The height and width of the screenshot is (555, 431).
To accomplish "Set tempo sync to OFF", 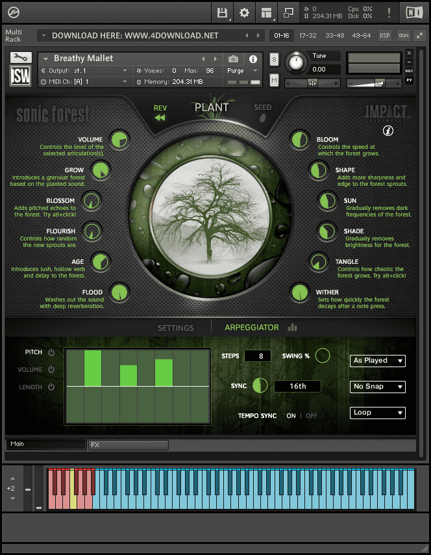I will [311, 415].
